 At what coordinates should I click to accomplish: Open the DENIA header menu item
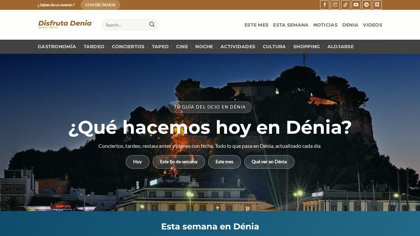[350, 25]
